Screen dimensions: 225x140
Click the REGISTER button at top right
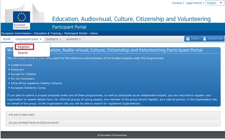[x=213, y=39]
